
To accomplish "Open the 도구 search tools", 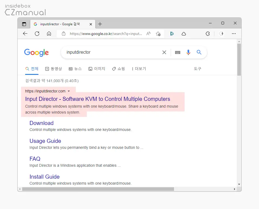I will [198, 69].
